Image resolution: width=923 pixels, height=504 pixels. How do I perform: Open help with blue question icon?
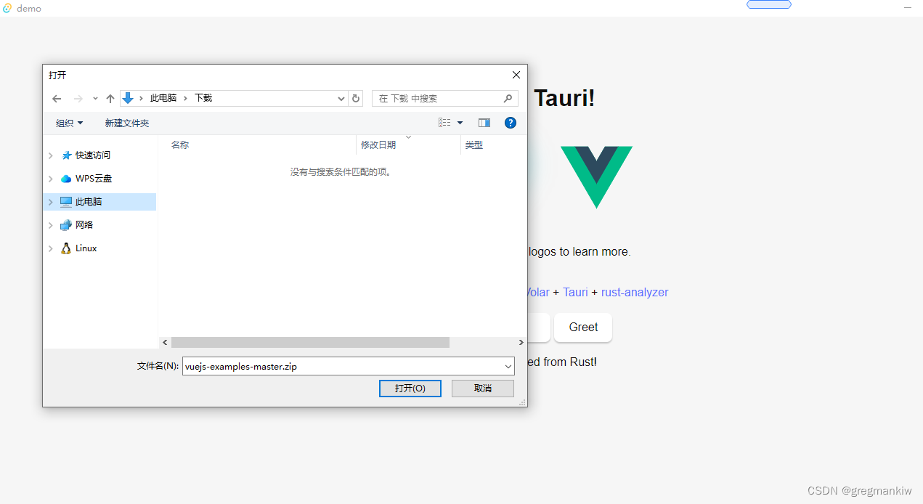pos(511,123)
